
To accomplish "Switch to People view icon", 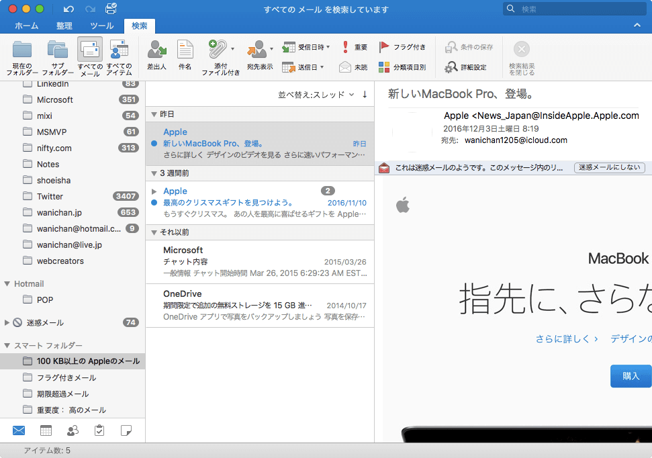I will [73, 430].
